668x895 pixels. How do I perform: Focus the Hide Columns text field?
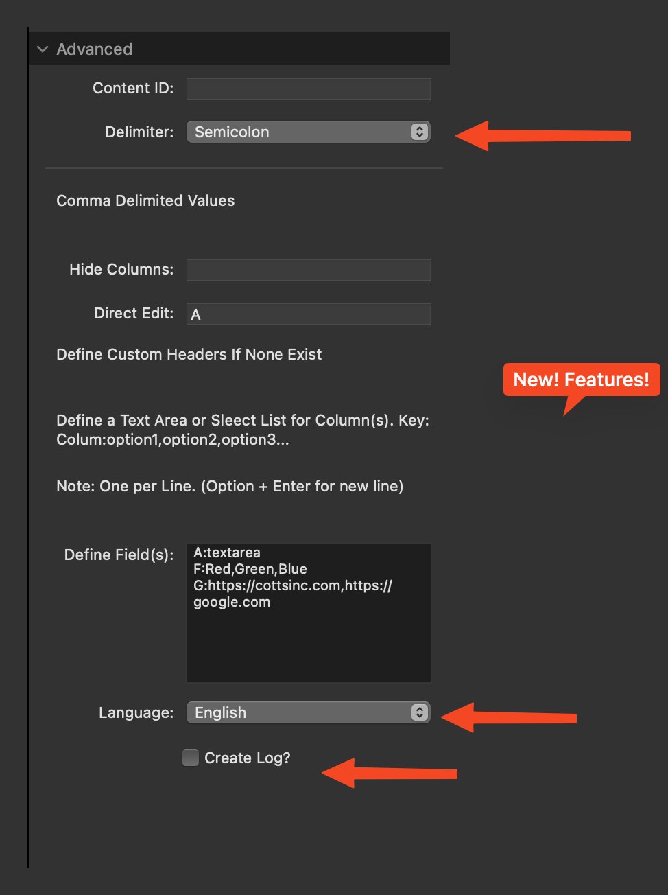308,270
